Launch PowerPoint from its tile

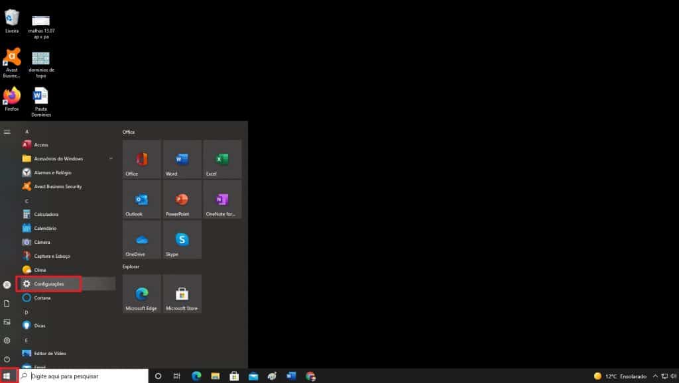[x=182, y=199]
